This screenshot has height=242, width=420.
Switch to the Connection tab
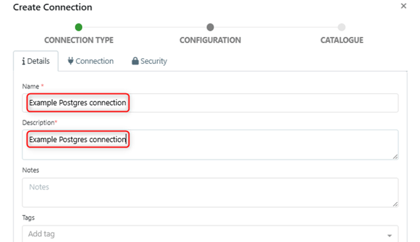pos(90,61)
